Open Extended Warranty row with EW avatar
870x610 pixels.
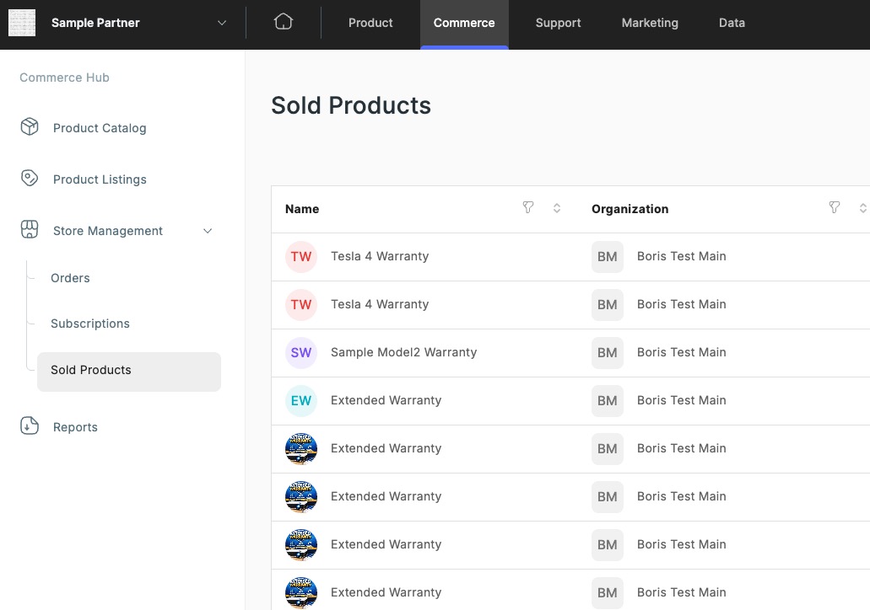pos(386,400)
